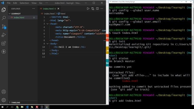This screenshot has width=194, height=109.
Task: Collapse the body tag fold arrow
Action: click(48, 44)
